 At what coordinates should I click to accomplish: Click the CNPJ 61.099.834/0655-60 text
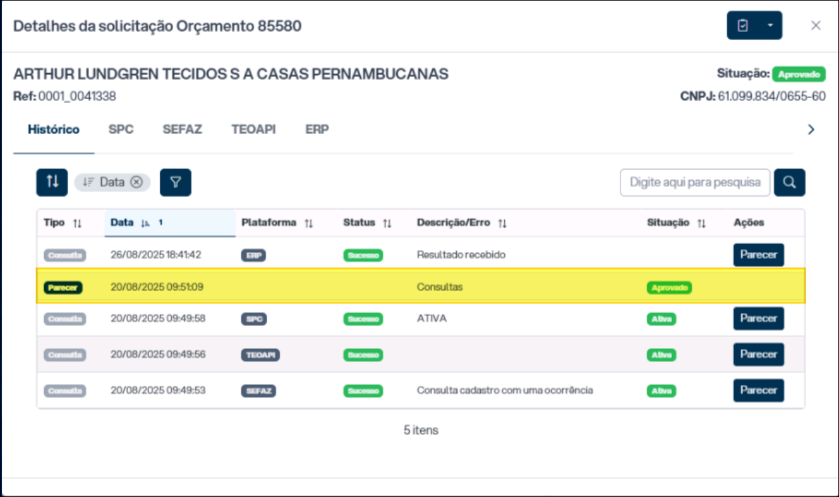753,97
